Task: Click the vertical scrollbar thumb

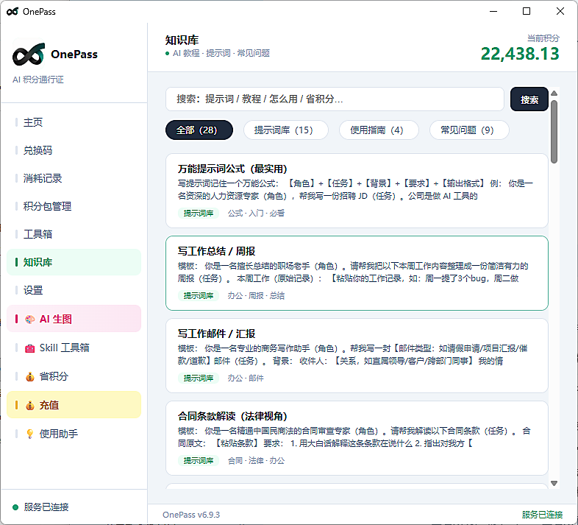Action: click(554, 132)
